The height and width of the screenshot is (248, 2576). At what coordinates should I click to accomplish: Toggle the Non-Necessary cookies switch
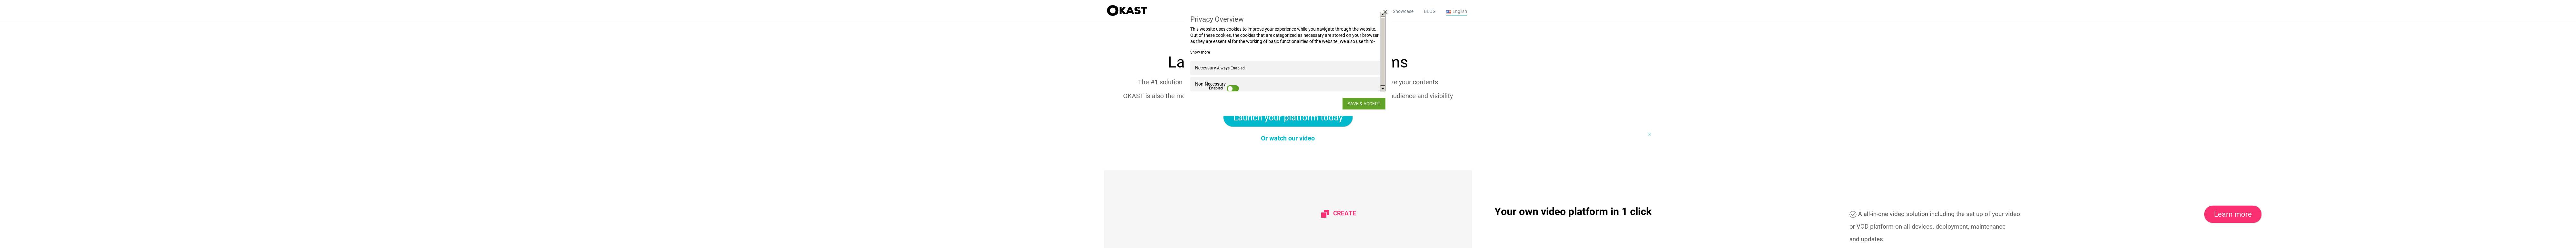[1233, 88]
